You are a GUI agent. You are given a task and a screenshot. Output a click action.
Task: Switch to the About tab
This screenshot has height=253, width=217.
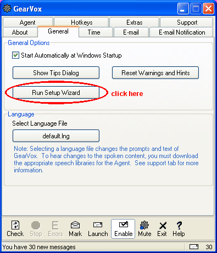[20, 32]
